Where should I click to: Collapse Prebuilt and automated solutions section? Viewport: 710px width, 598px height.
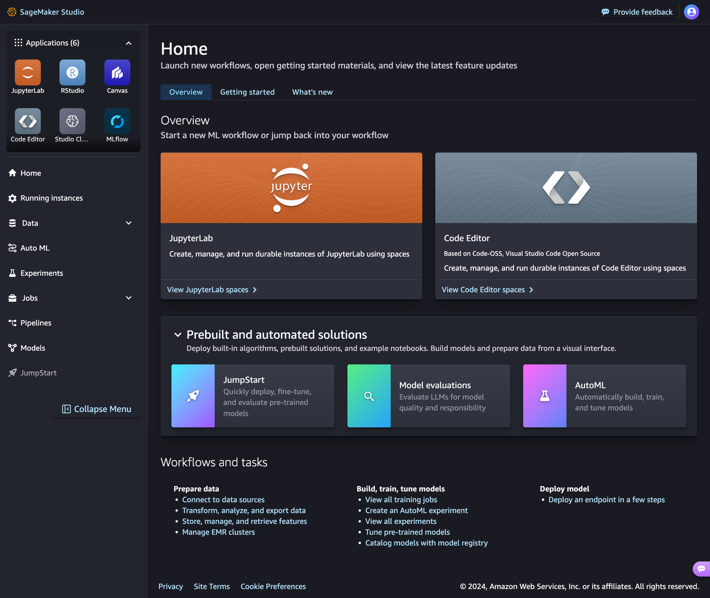pos(178,335)
